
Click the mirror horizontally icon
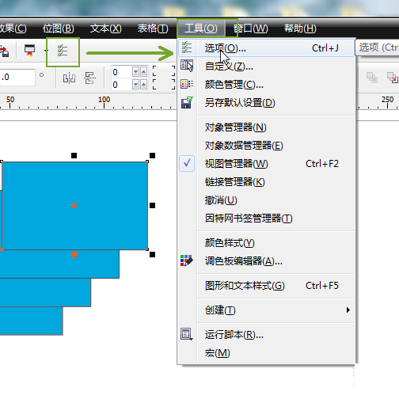coord(69,78)
